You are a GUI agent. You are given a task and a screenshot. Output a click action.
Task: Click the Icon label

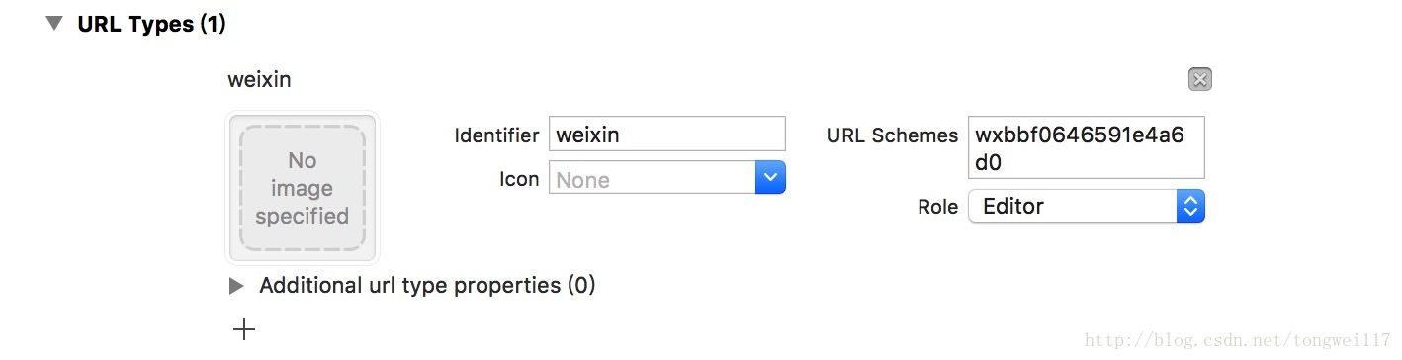pyautogui.click(x=519, y=180)
